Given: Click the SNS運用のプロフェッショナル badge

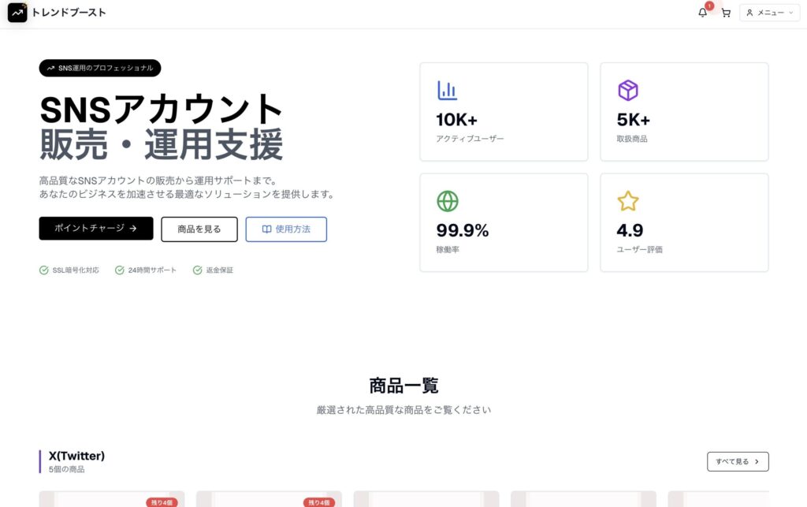Looking at the screenshot, I should coord(99,68).
